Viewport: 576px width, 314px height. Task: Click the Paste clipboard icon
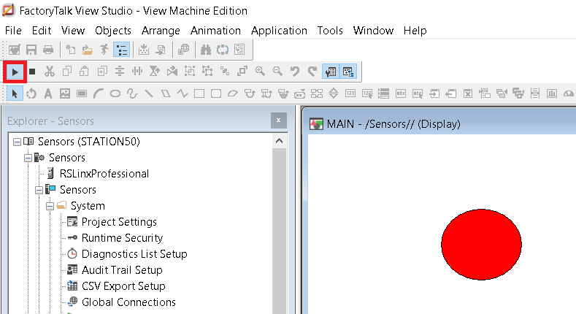pos(84,72)
